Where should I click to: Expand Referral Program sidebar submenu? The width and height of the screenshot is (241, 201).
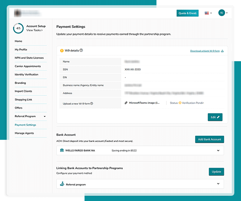pyautogui.click(x=45, y=116)
